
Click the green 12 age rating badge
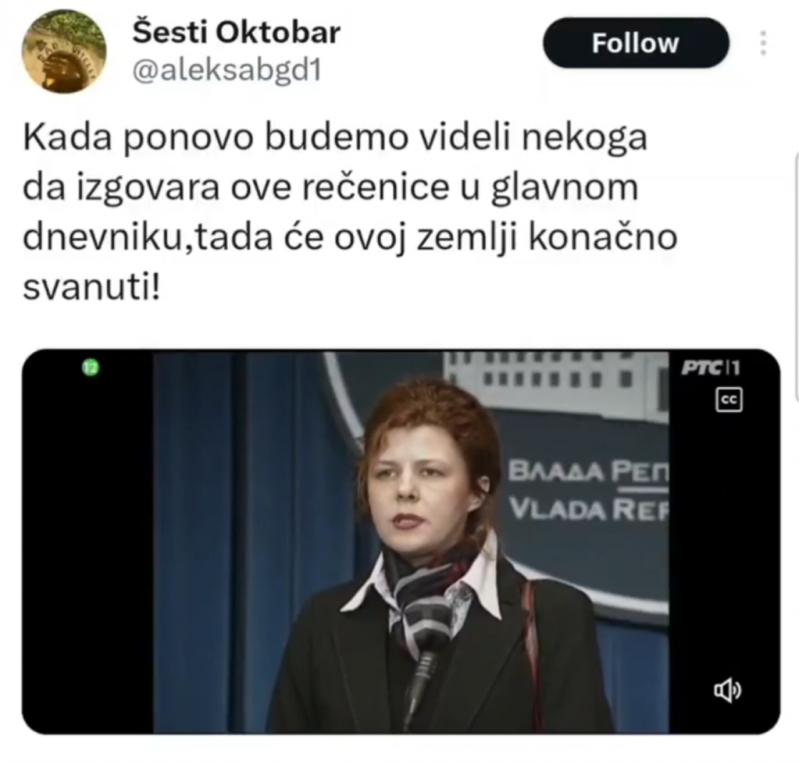[x=91, y=368]
